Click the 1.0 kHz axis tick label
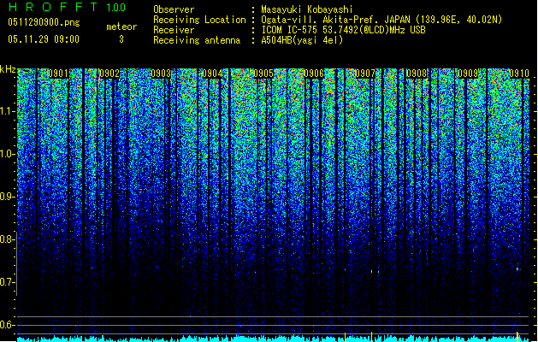Screen dimensions: 538x342 click(x=8, y=154)
